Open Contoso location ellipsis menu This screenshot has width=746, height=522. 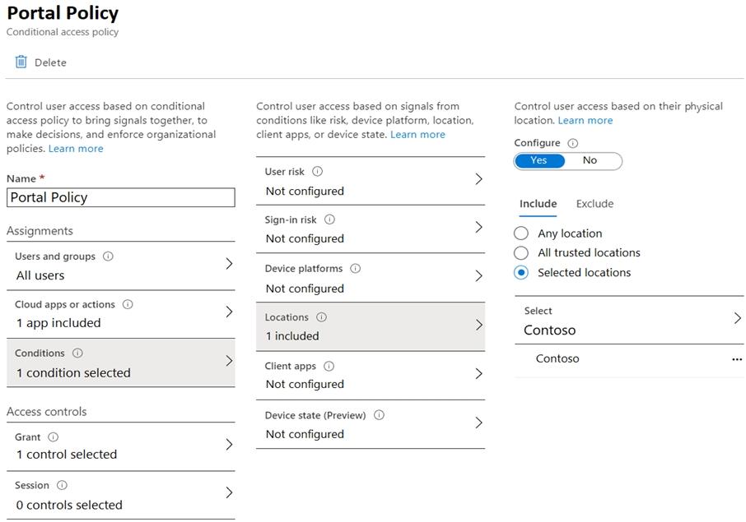click(x=736, y=359)
